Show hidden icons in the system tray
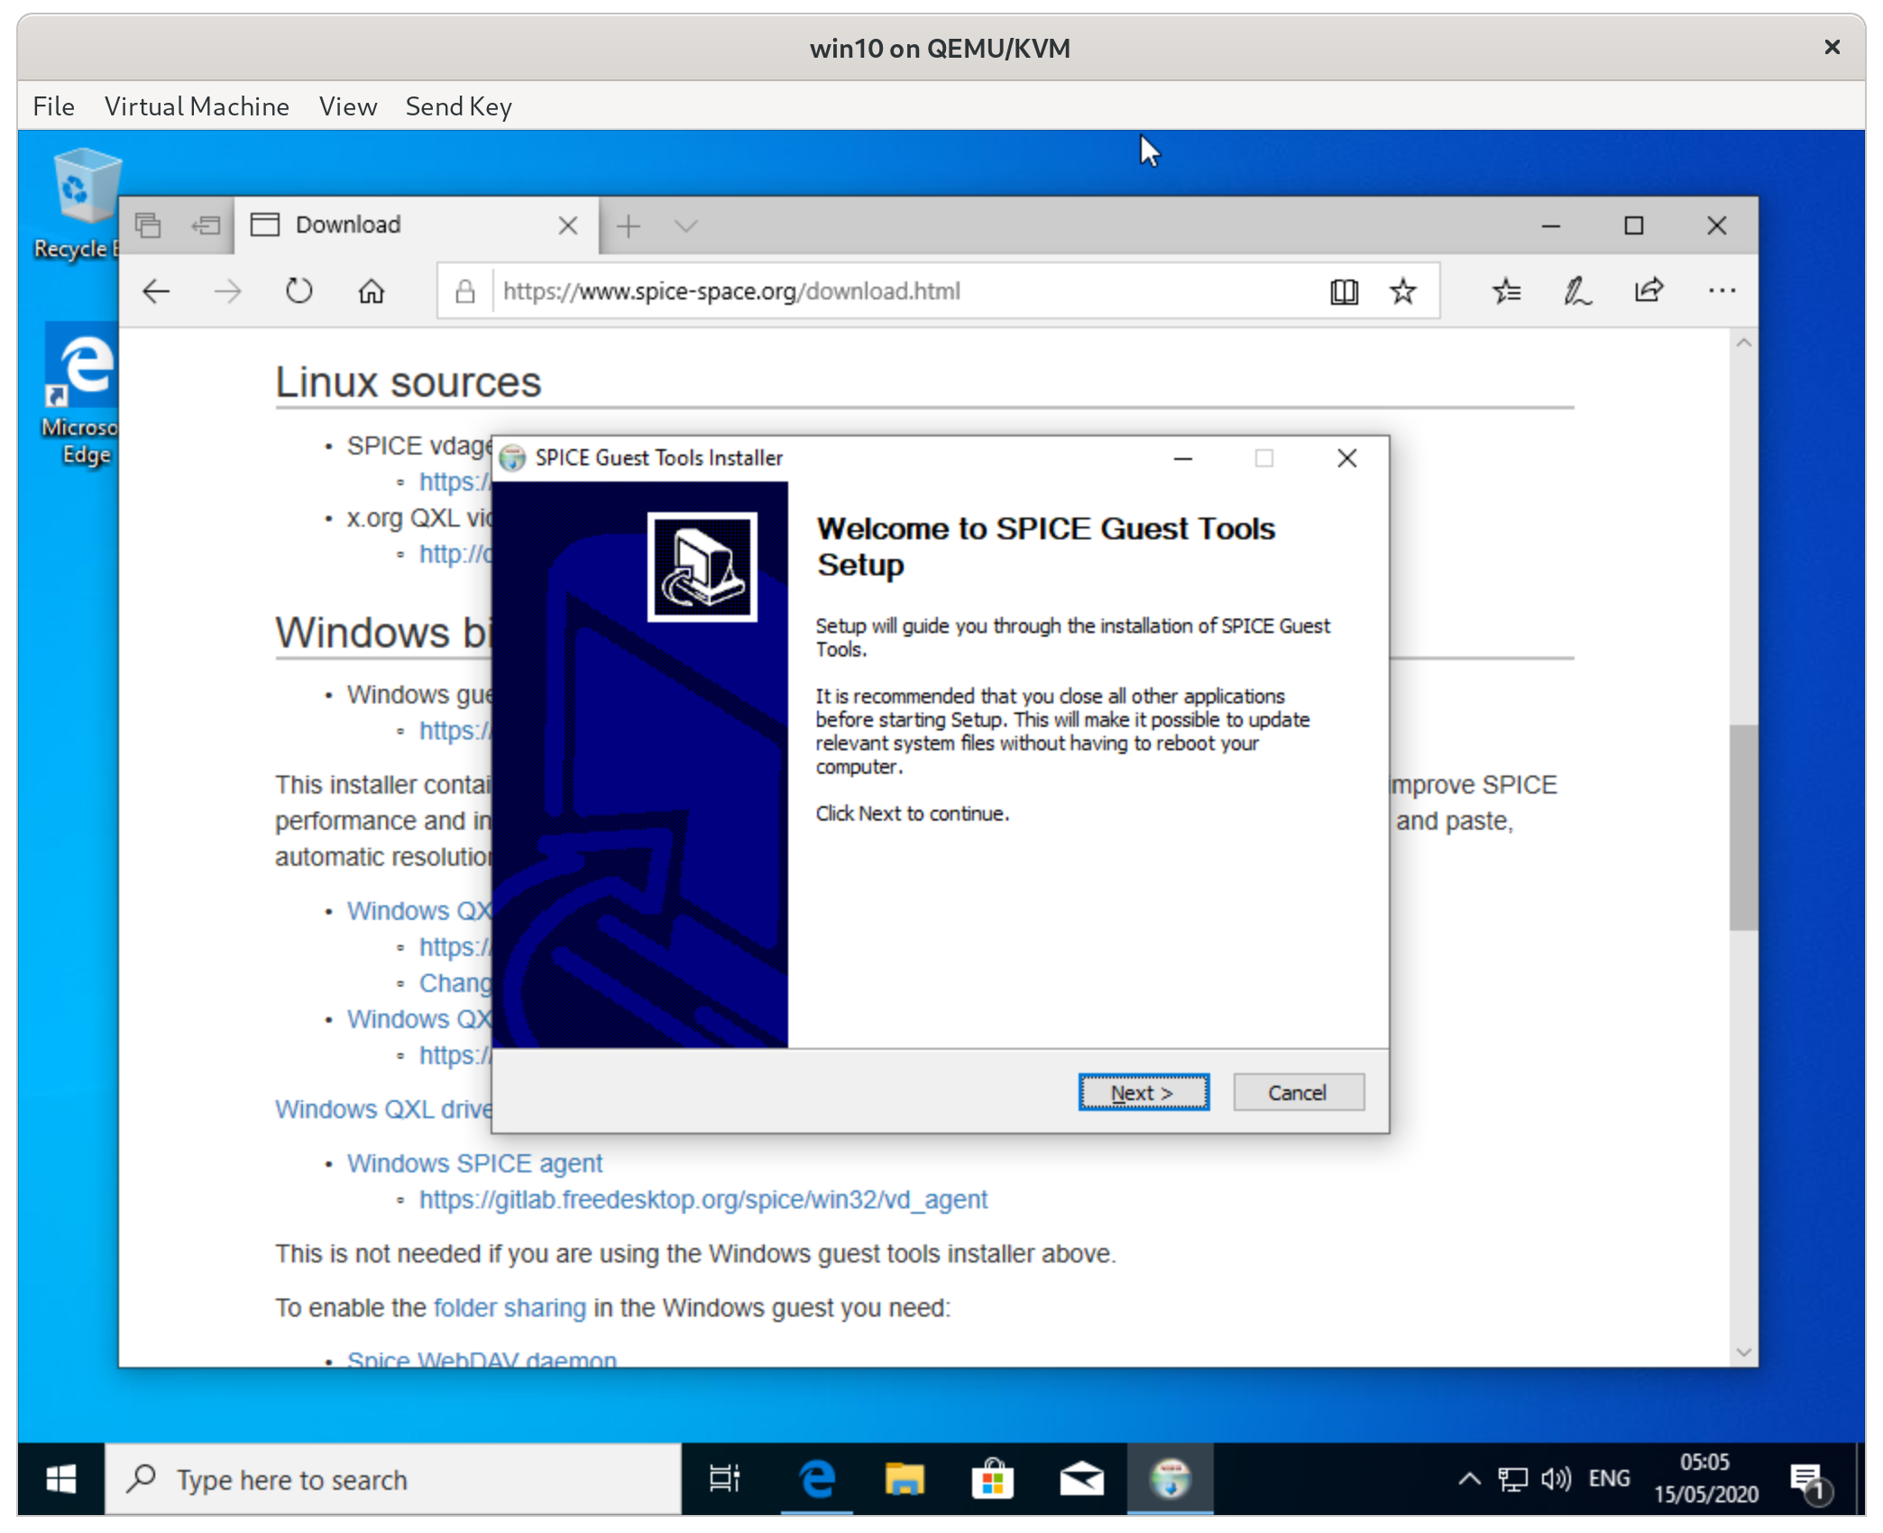The width and height of the screenshot is (1883, 1533). pyautogui.click(x=1468, y=1479)
